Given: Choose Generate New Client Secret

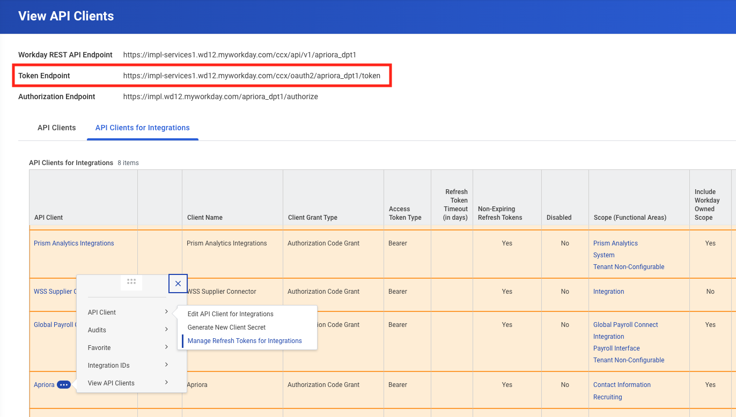Looking at the screenshot, I should pyautogui.click(x=227, y=327).
